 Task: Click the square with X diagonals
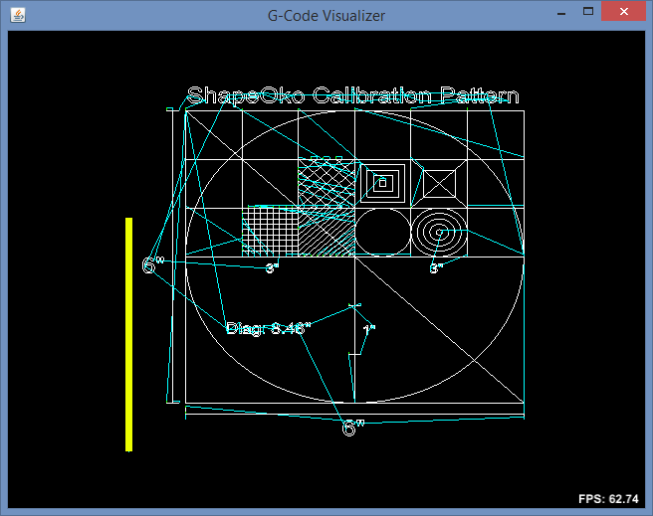439,183
